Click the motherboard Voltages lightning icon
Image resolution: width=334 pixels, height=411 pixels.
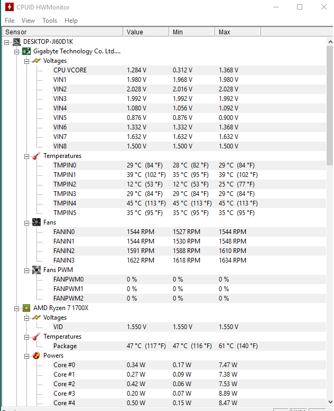36,61
